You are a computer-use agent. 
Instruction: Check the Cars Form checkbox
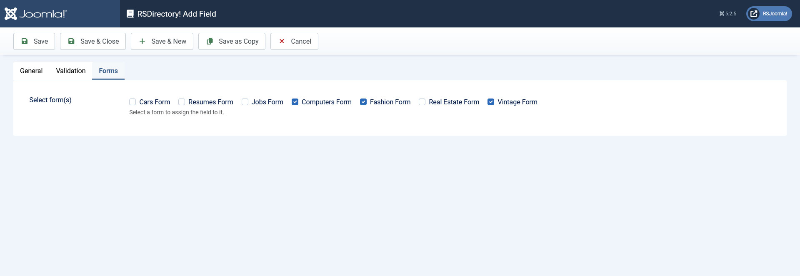pos(132,102)
